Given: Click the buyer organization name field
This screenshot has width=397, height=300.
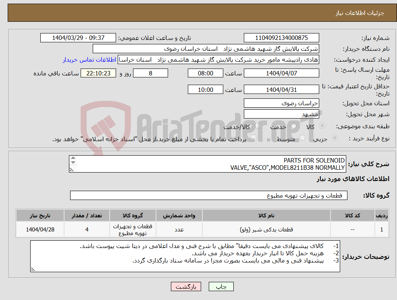Looking at the screenshot, I should click(x=206, y=49).
